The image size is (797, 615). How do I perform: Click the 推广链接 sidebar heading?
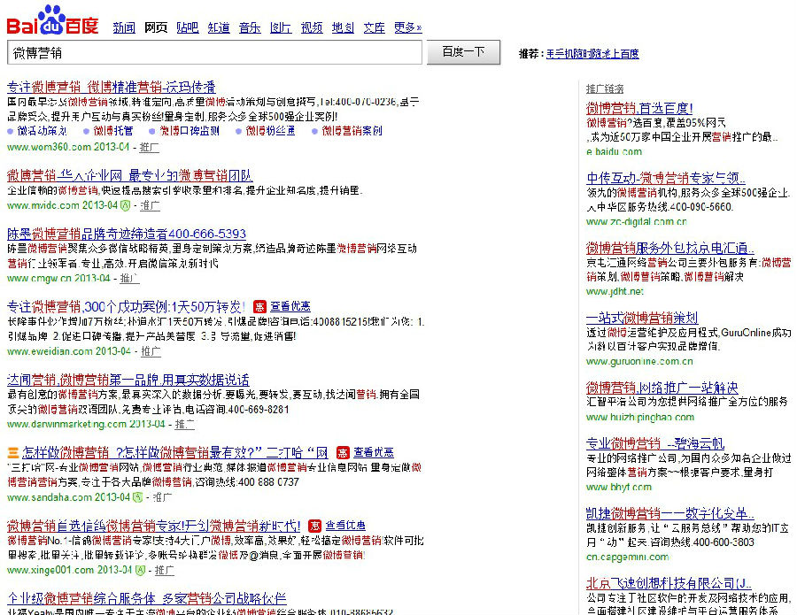coord(605,88)
